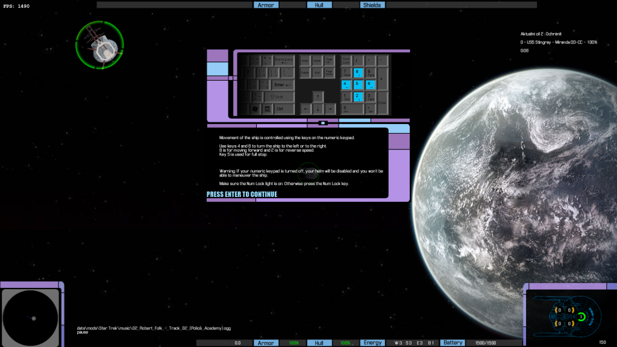Click the USS Stingray objective line
617x347 pixels.
click(x=559, y=42)
